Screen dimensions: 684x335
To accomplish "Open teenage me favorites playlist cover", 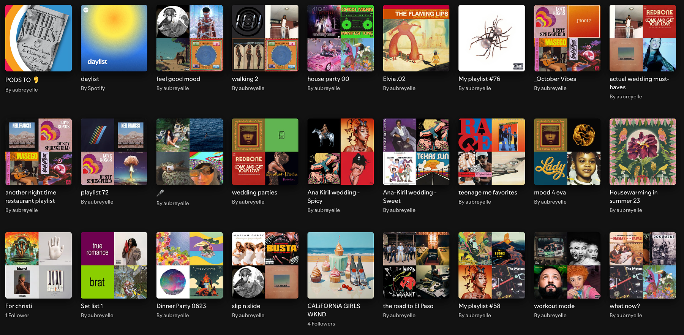I will click(492, 152).
